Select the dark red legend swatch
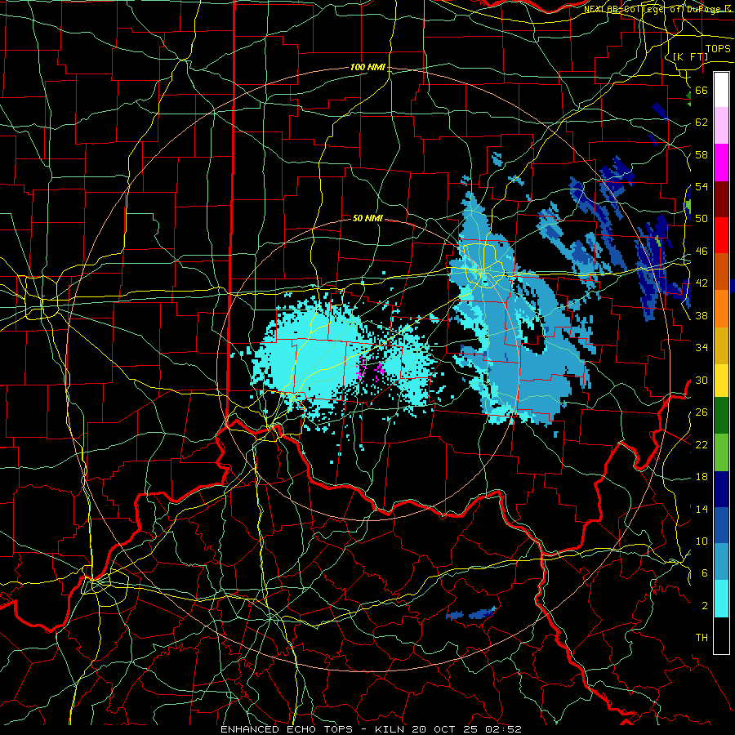Screen dimensions: 735x735 [x=721, y=198]
